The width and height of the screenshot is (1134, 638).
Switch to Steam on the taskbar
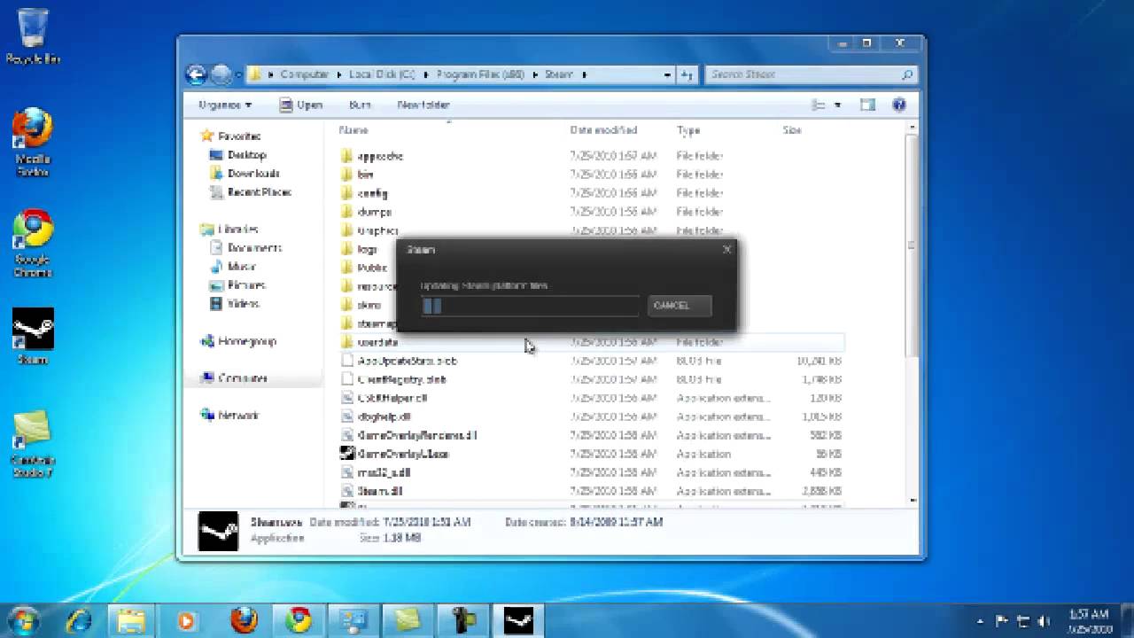point(519,620)
